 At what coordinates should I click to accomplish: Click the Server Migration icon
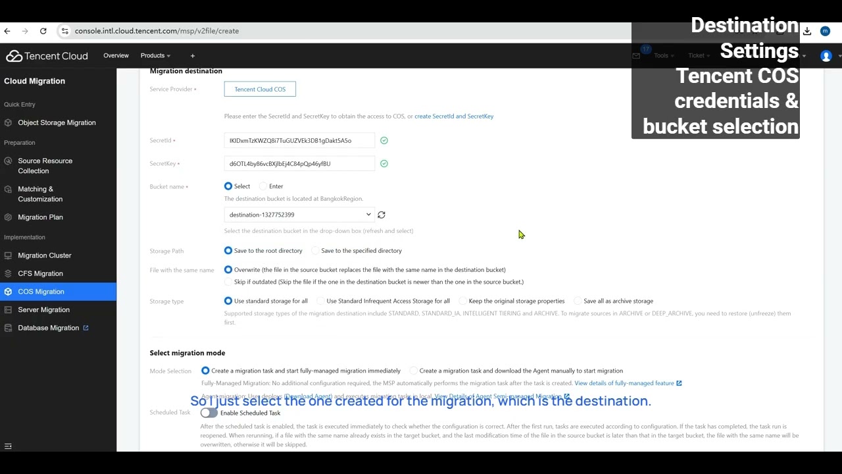click(8, 309)
